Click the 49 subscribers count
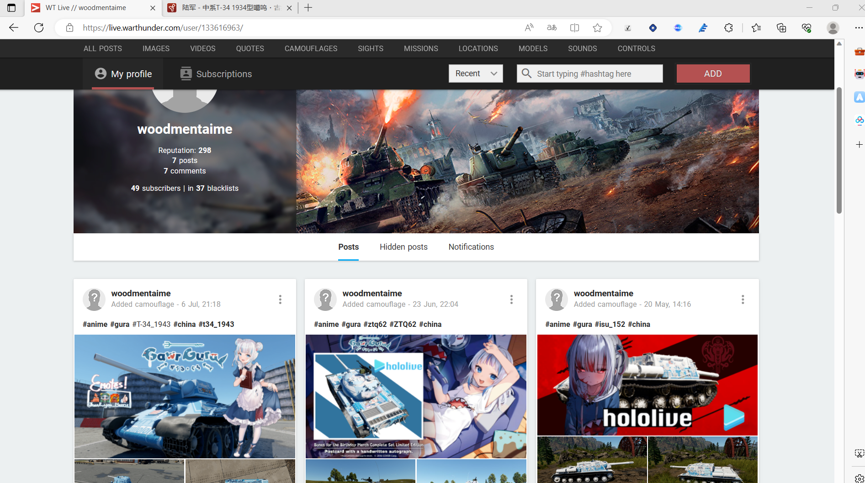The image size is (865, 483). coord(156,188)
